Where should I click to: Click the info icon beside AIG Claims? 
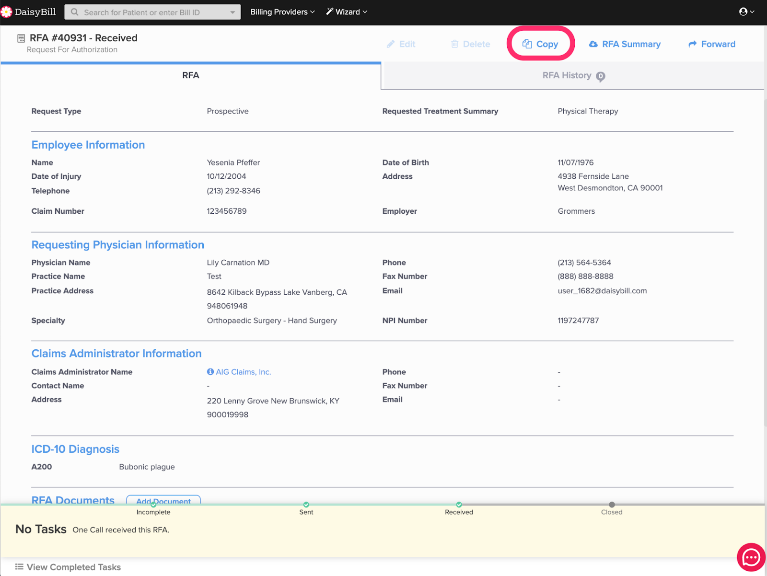click(x=210, y=372)
